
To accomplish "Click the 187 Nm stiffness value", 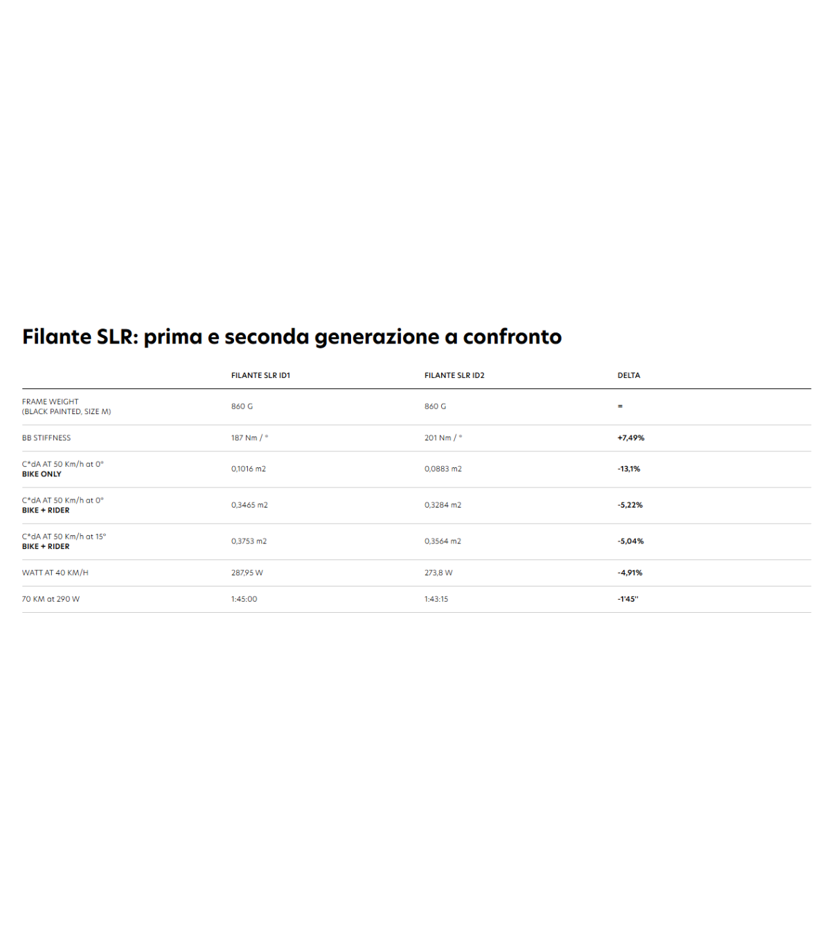I will coord(249,438).
